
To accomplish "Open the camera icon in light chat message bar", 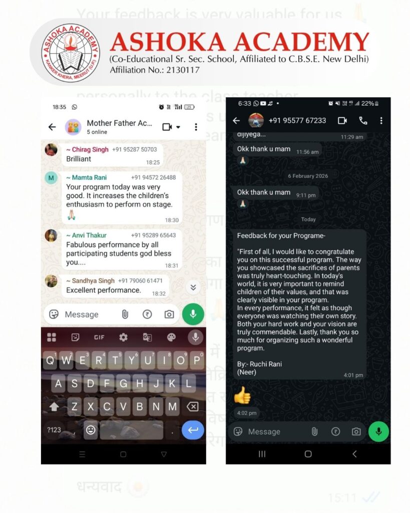I will pos(169,315).
